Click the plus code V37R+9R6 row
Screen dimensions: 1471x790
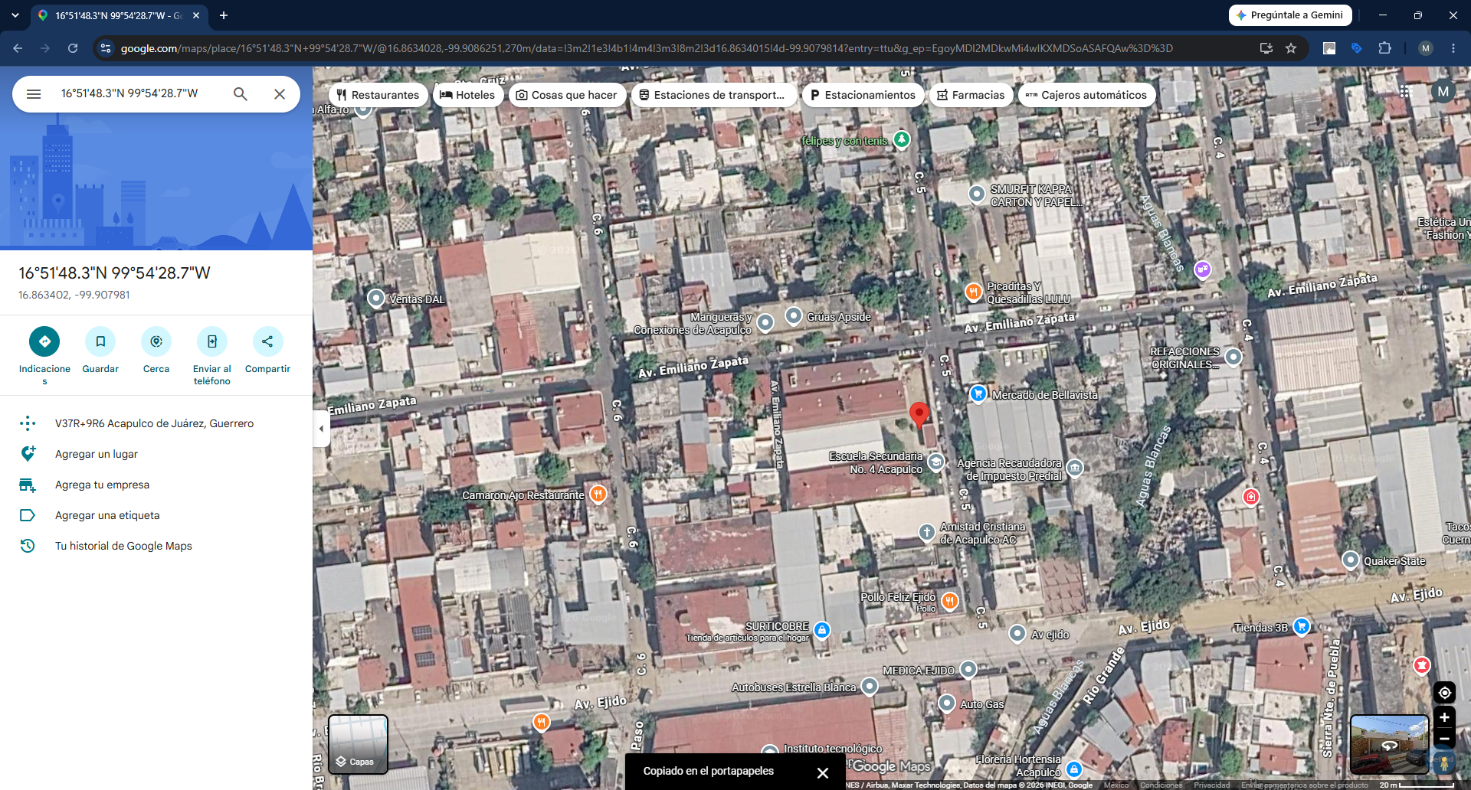156,423
